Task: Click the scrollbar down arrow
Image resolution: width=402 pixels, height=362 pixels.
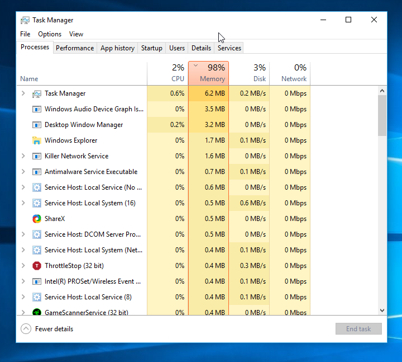Action: point(382,311)
